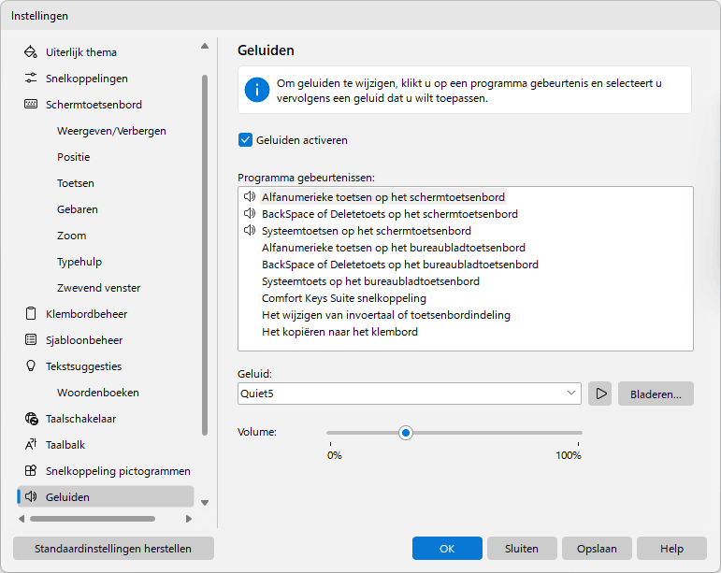Open Woordenboeken settings page
Screen dimensions: 721x573
(98, 393)
